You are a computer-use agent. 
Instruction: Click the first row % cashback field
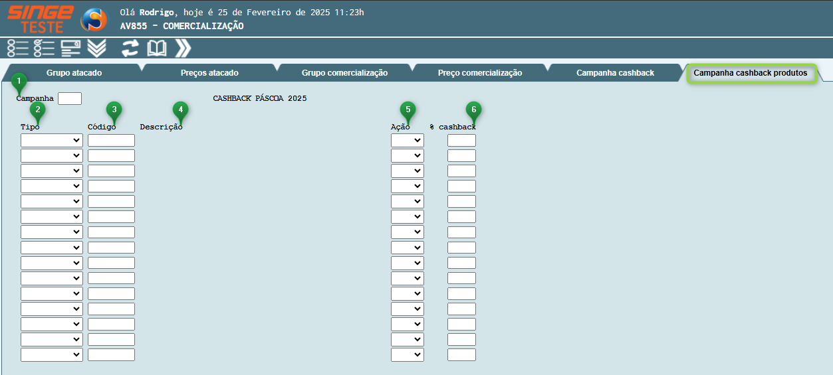tap(461, 140)
